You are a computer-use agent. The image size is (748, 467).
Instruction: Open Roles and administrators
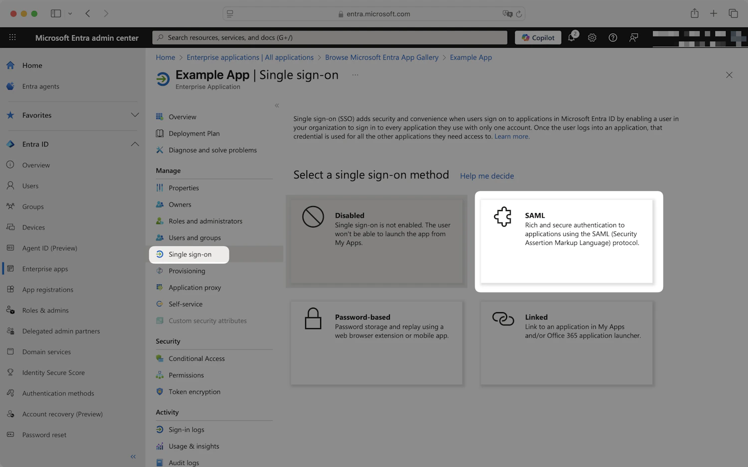pyautogui.click(x=205, y=221)
